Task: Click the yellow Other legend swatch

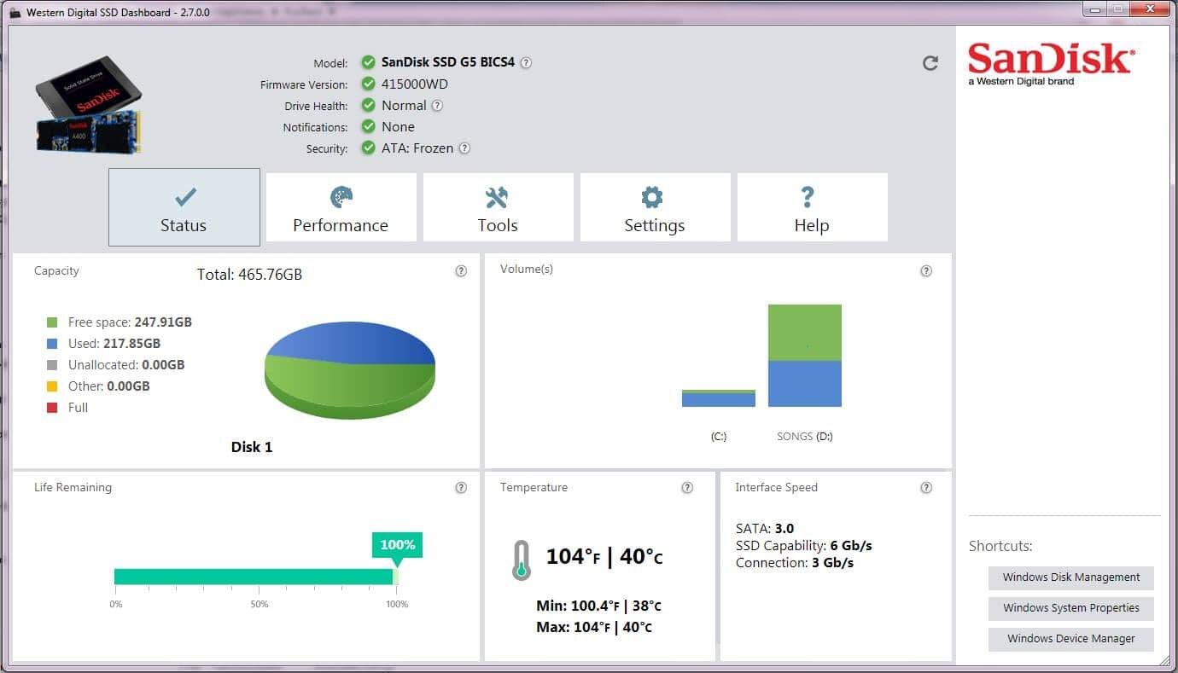Action: point(52,386)
